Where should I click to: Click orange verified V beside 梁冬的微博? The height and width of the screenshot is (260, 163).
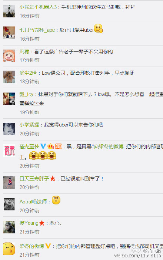click(48, 246)
